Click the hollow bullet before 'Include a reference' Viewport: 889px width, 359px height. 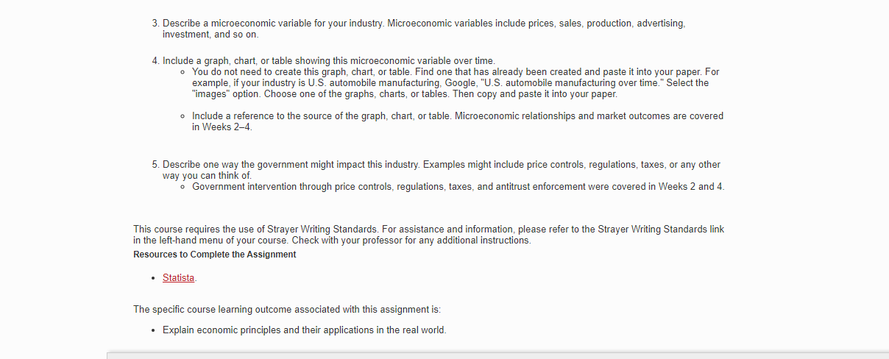[x=182, y=117]
